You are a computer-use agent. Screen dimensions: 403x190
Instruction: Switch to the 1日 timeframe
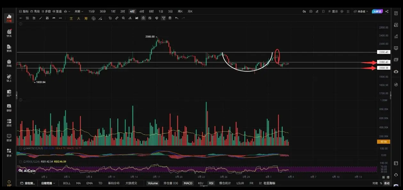click(x=161, y=11)
